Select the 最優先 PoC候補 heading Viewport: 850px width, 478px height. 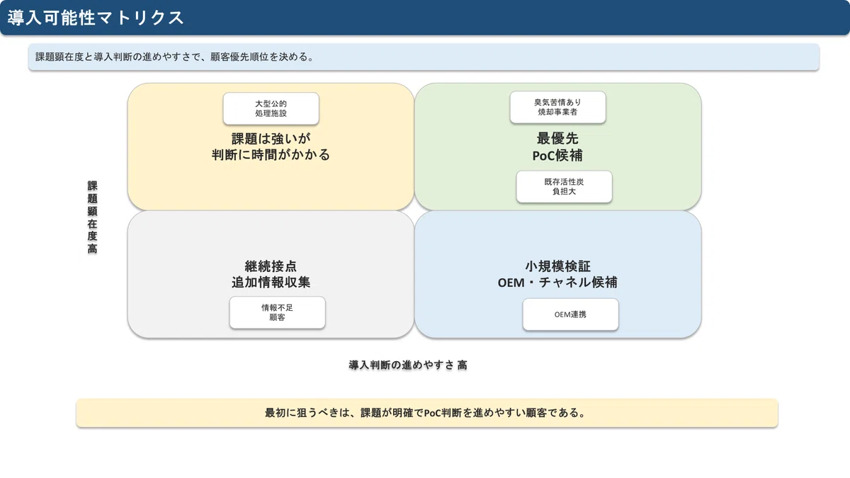pos(557,147)
